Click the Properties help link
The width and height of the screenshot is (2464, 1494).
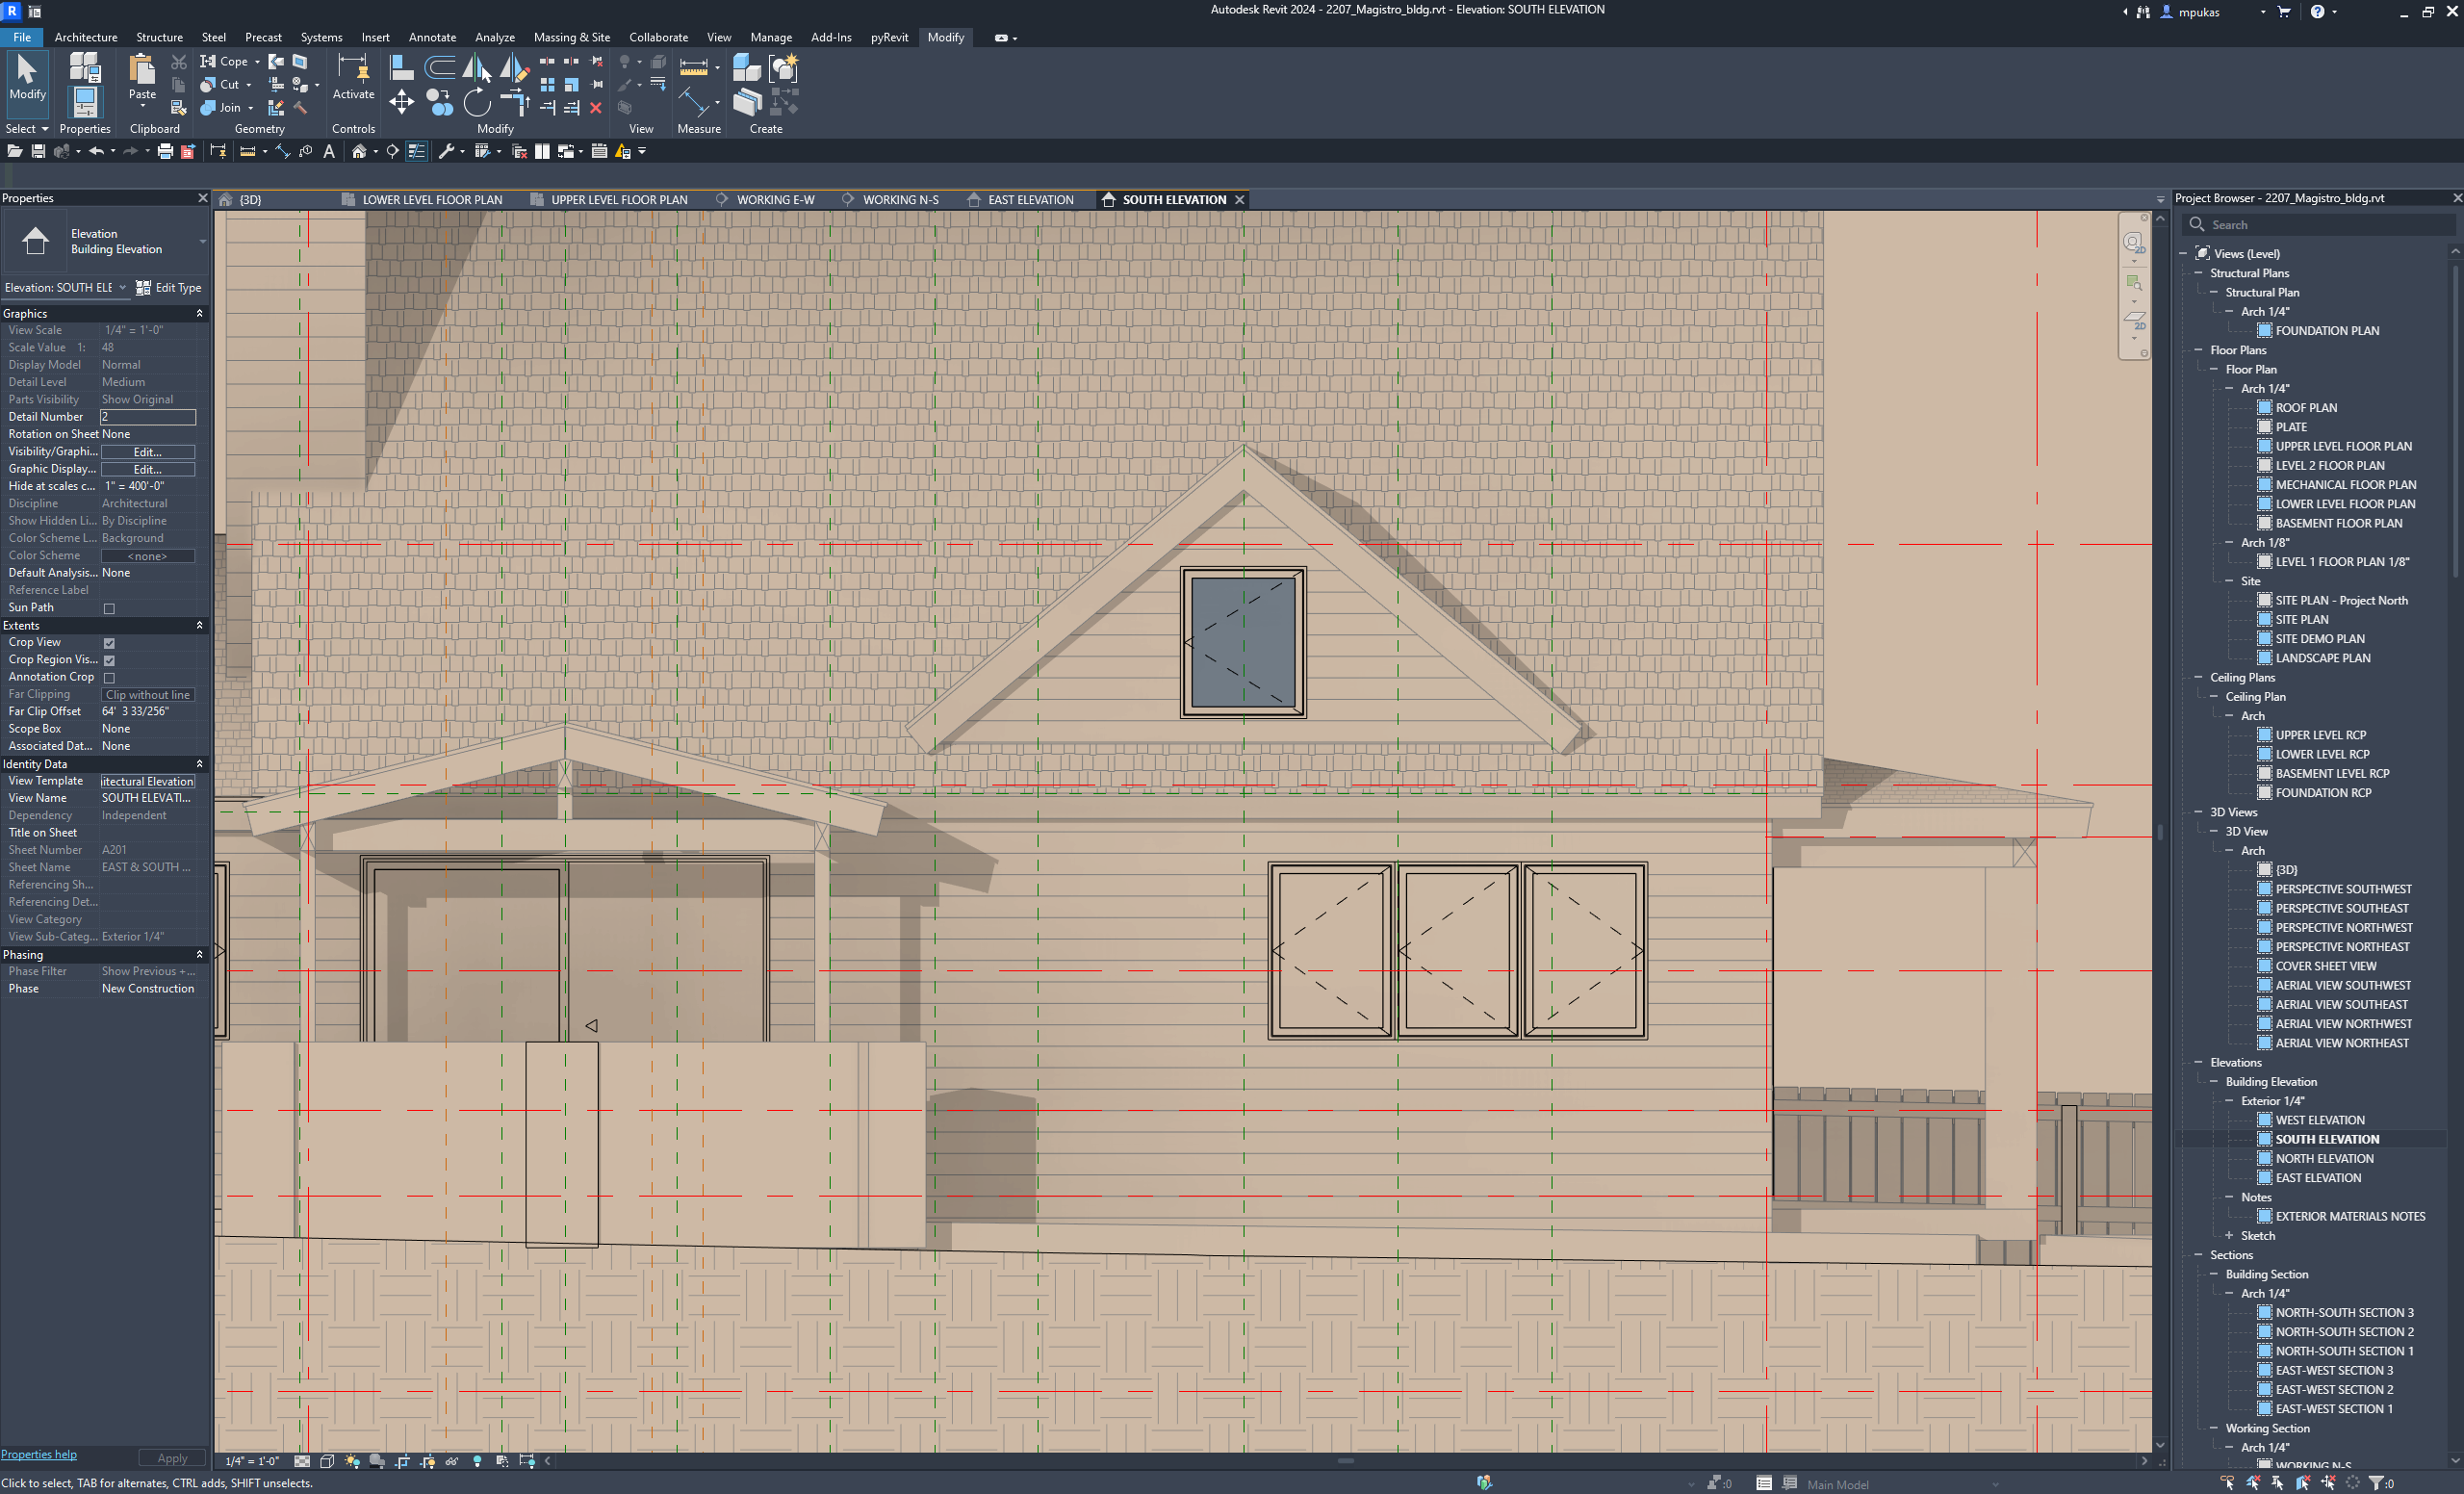click(38, 1454)
